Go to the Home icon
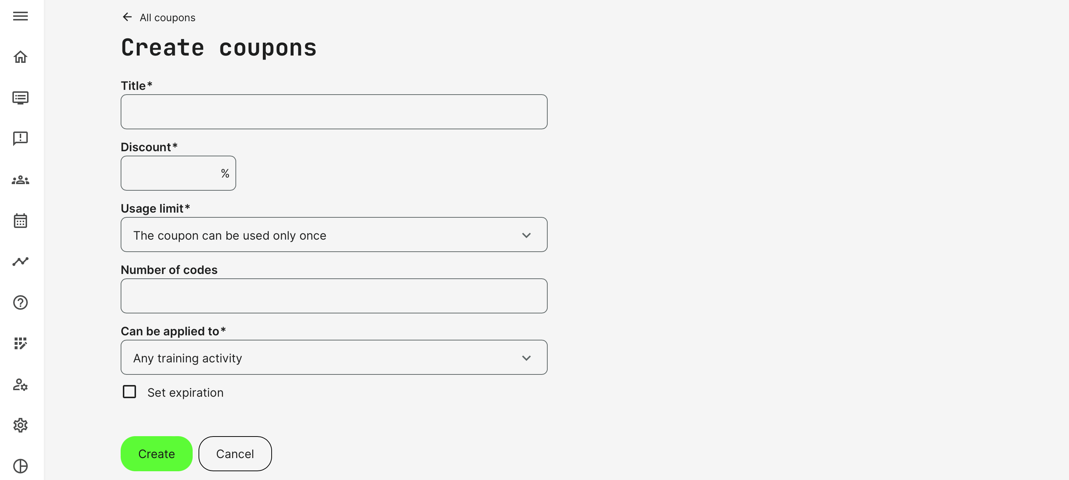1069x480 pixels. coord(20,57)
